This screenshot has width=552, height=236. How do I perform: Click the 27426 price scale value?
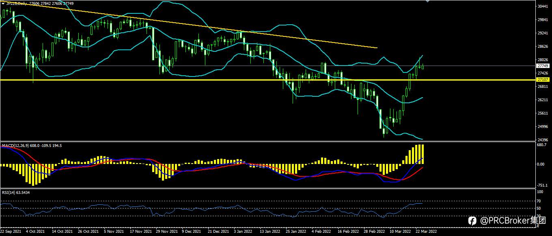[x=543, y=73]
